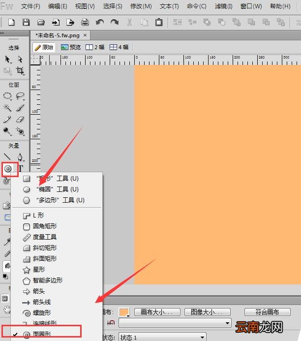Click the Save disk icon

[26, 22]
